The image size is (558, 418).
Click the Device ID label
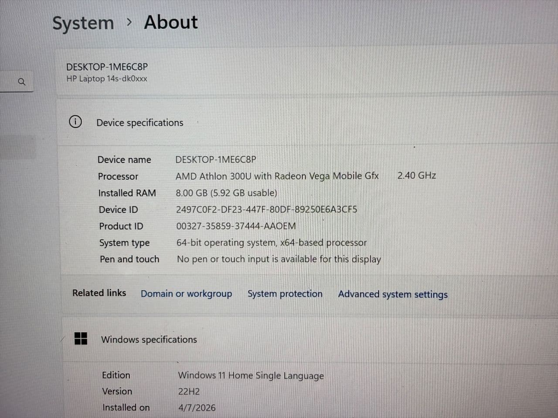point(119,209)
